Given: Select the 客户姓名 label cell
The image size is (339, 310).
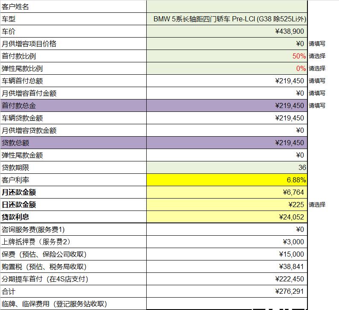Looking at the screenshot, I should (73, 6).
